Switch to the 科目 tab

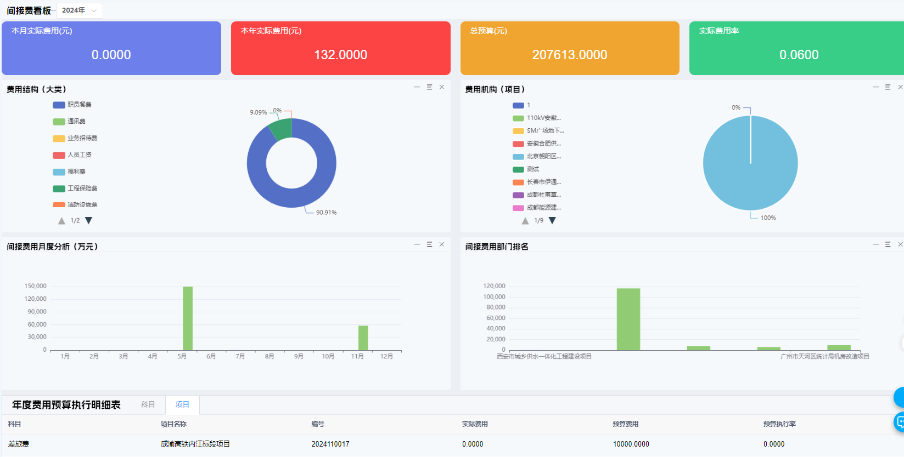coord(148,404)
